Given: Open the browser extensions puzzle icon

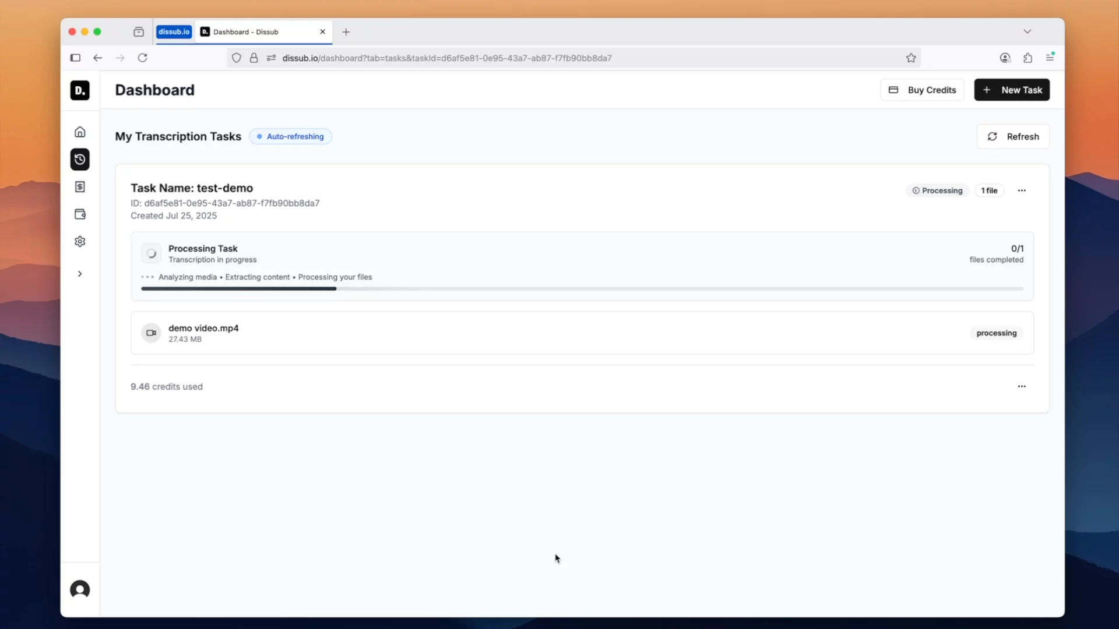Looking at the screenshot, I should point(1027,58).
